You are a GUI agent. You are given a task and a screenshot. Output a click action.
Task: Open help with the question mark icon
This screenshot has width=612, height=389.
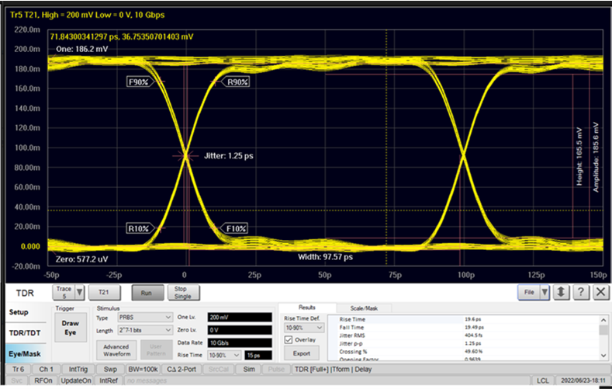click(x=581, y=292)
